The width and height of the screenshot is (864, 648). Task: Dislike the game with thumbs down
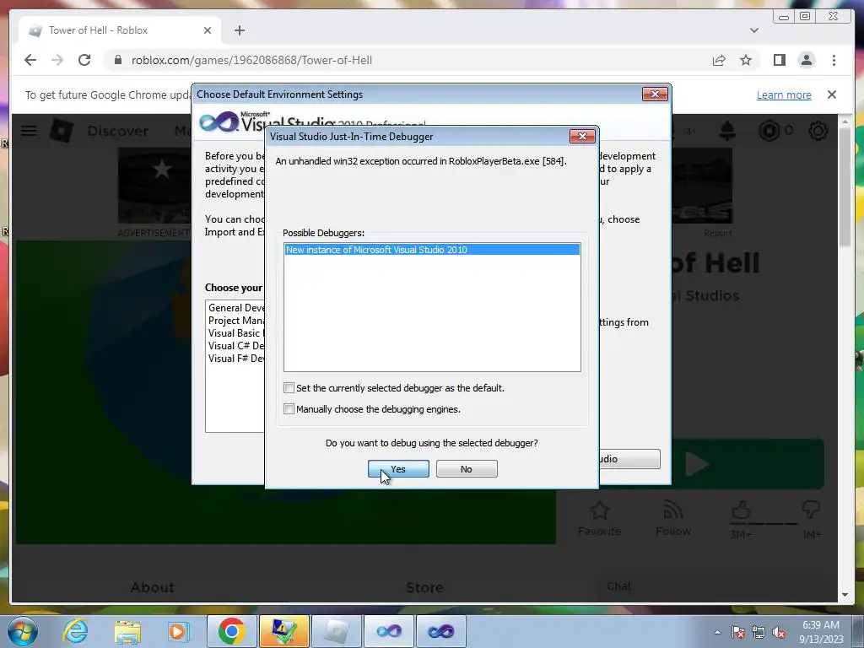[x=811, y=510]
